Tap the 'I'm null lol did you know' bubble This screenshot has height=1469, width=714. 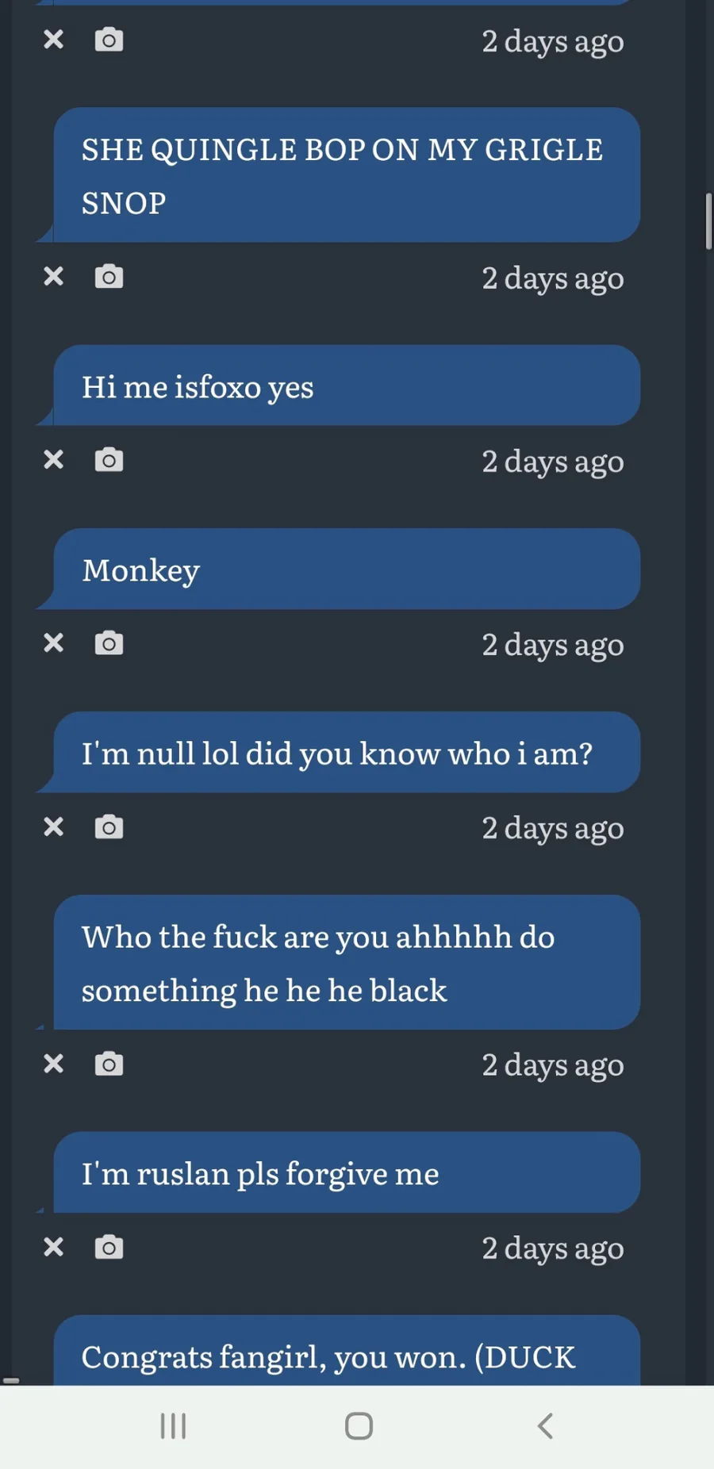(x=346, y=753)
